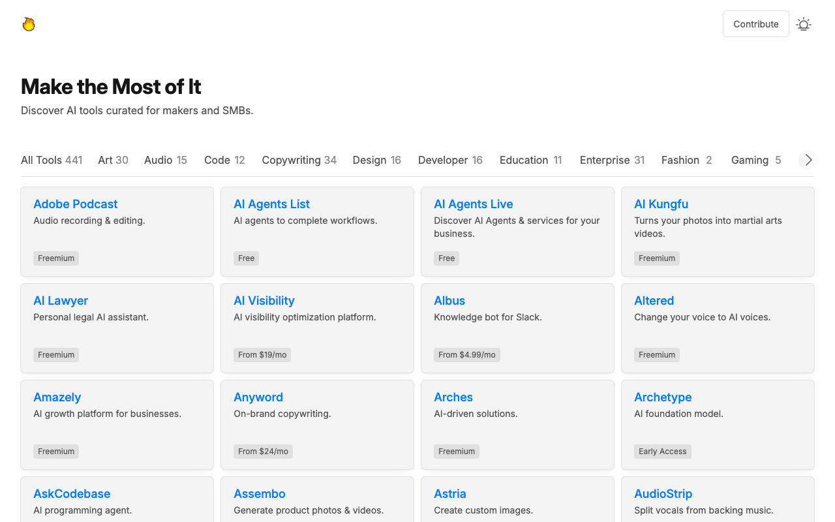Click 'On-brand copywriting.' description text
The width and height of the screenshot is (835, 522).
point(282,414)
